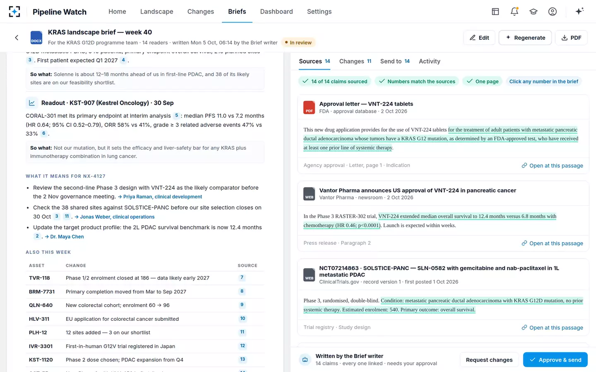This screenshot has height=372, width=596.
Task: Click the DOCX file icon of the brief
Action: click(36, 38)
